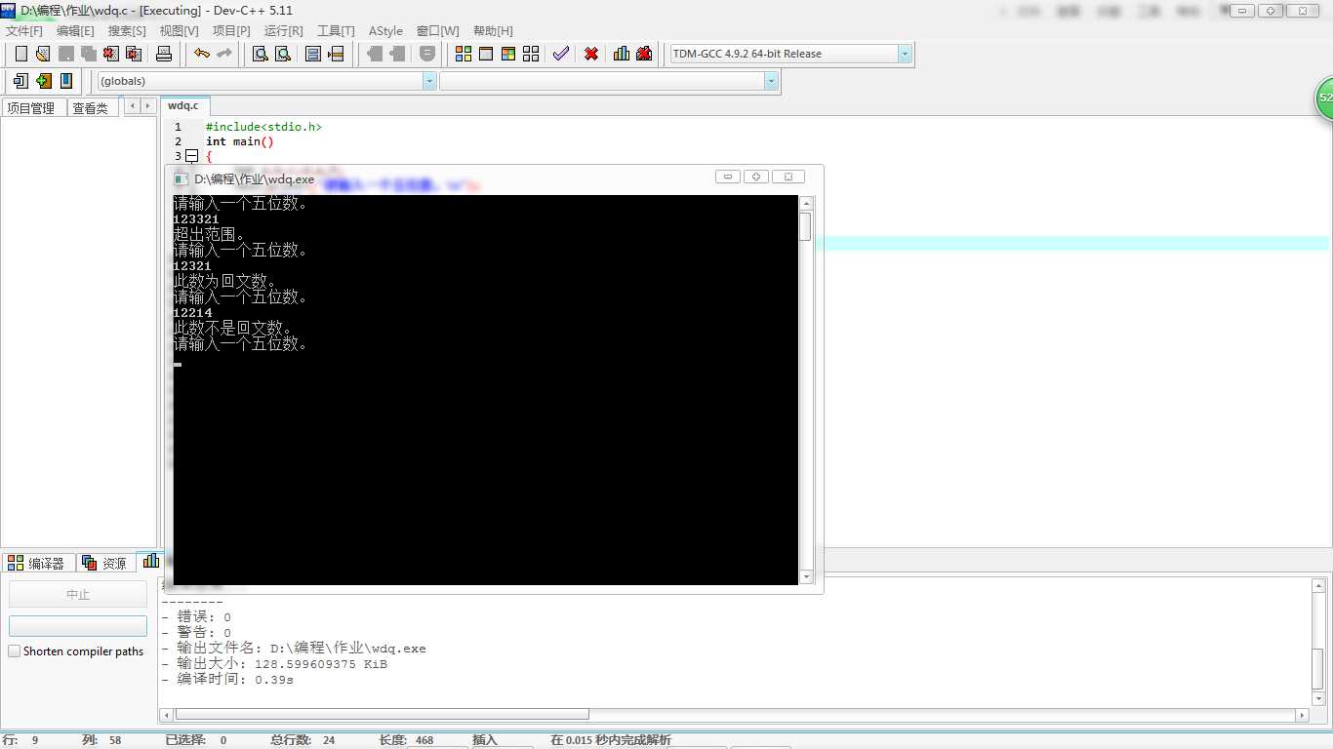Select the wdq.c editor tab
This screenshot has height=749, width=1333.
click(x=183, y=105)
